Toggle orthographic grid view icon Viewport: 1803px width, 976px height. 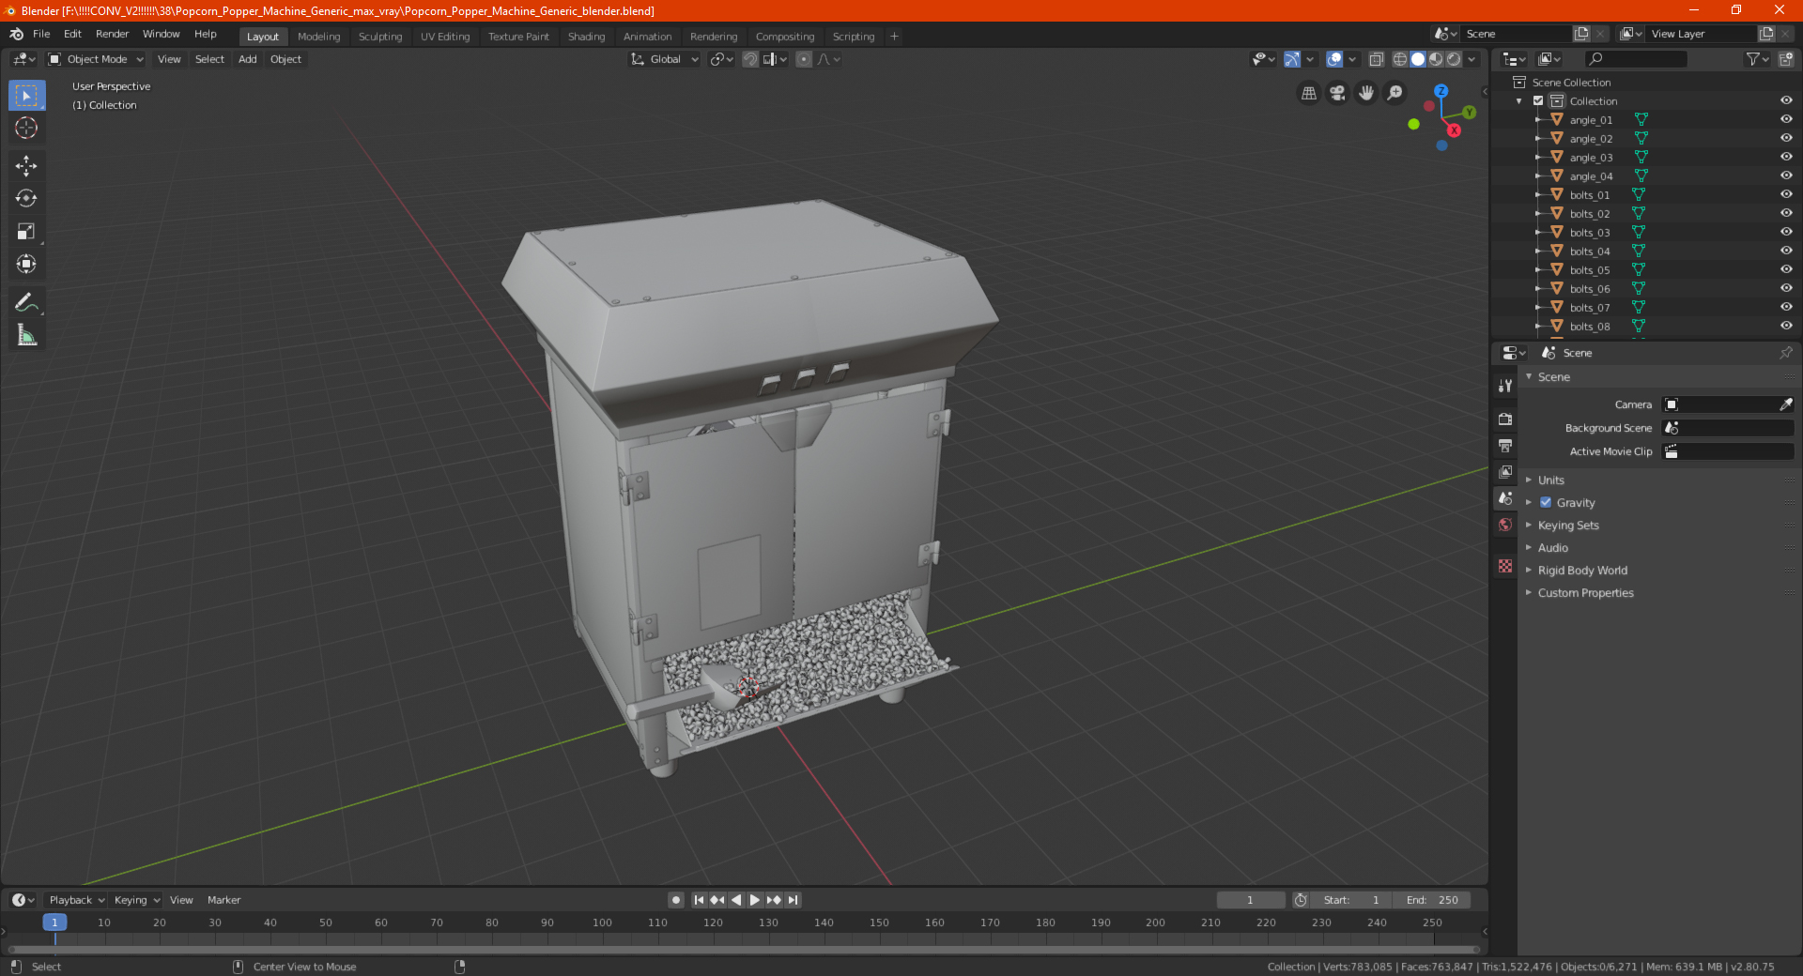click(x=1309, y=93)
